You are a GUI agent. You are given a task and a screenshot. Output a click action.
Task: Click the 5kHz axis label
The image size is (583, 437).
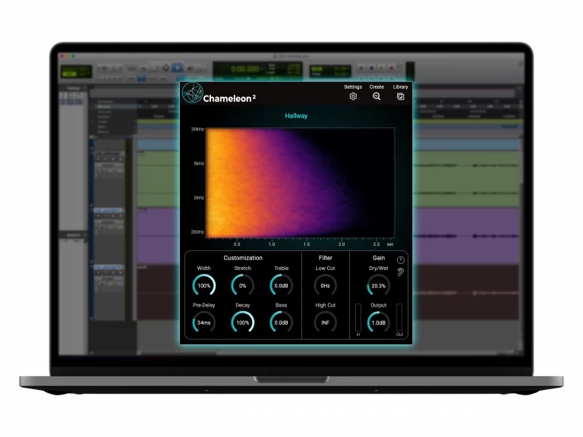[199, 164]
